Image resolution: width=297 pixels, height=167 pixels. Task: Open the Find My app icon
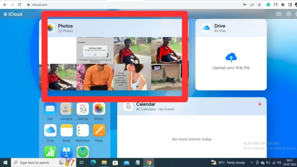[x=83, y=152]
